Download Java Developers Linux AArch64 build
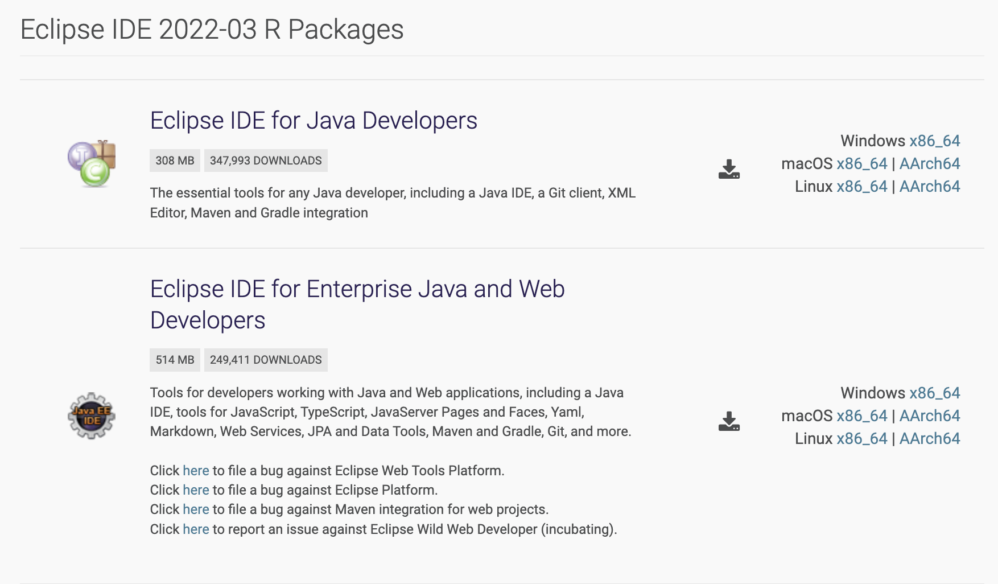This screenshot has height=584, width=998. [x=930, y=186]
